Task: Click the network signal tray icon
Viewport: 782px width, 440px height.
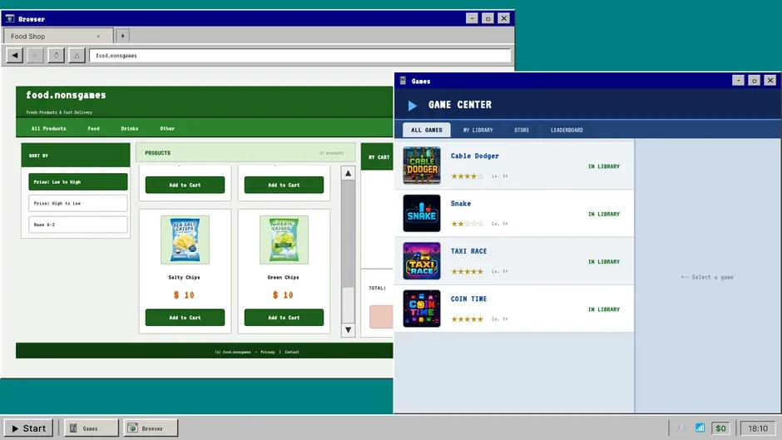Action: pos(700,428)
